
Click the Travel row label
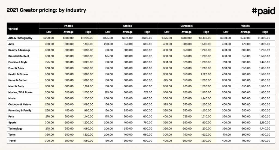[x=12, y=141]
